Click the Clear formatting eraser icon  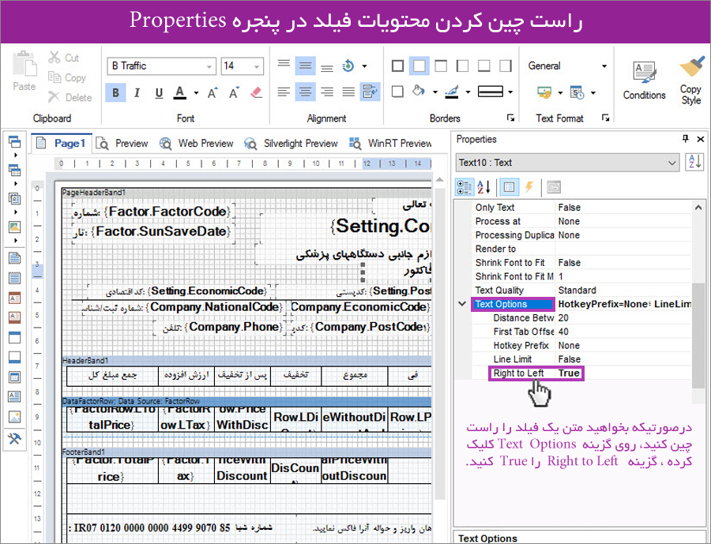255,93
